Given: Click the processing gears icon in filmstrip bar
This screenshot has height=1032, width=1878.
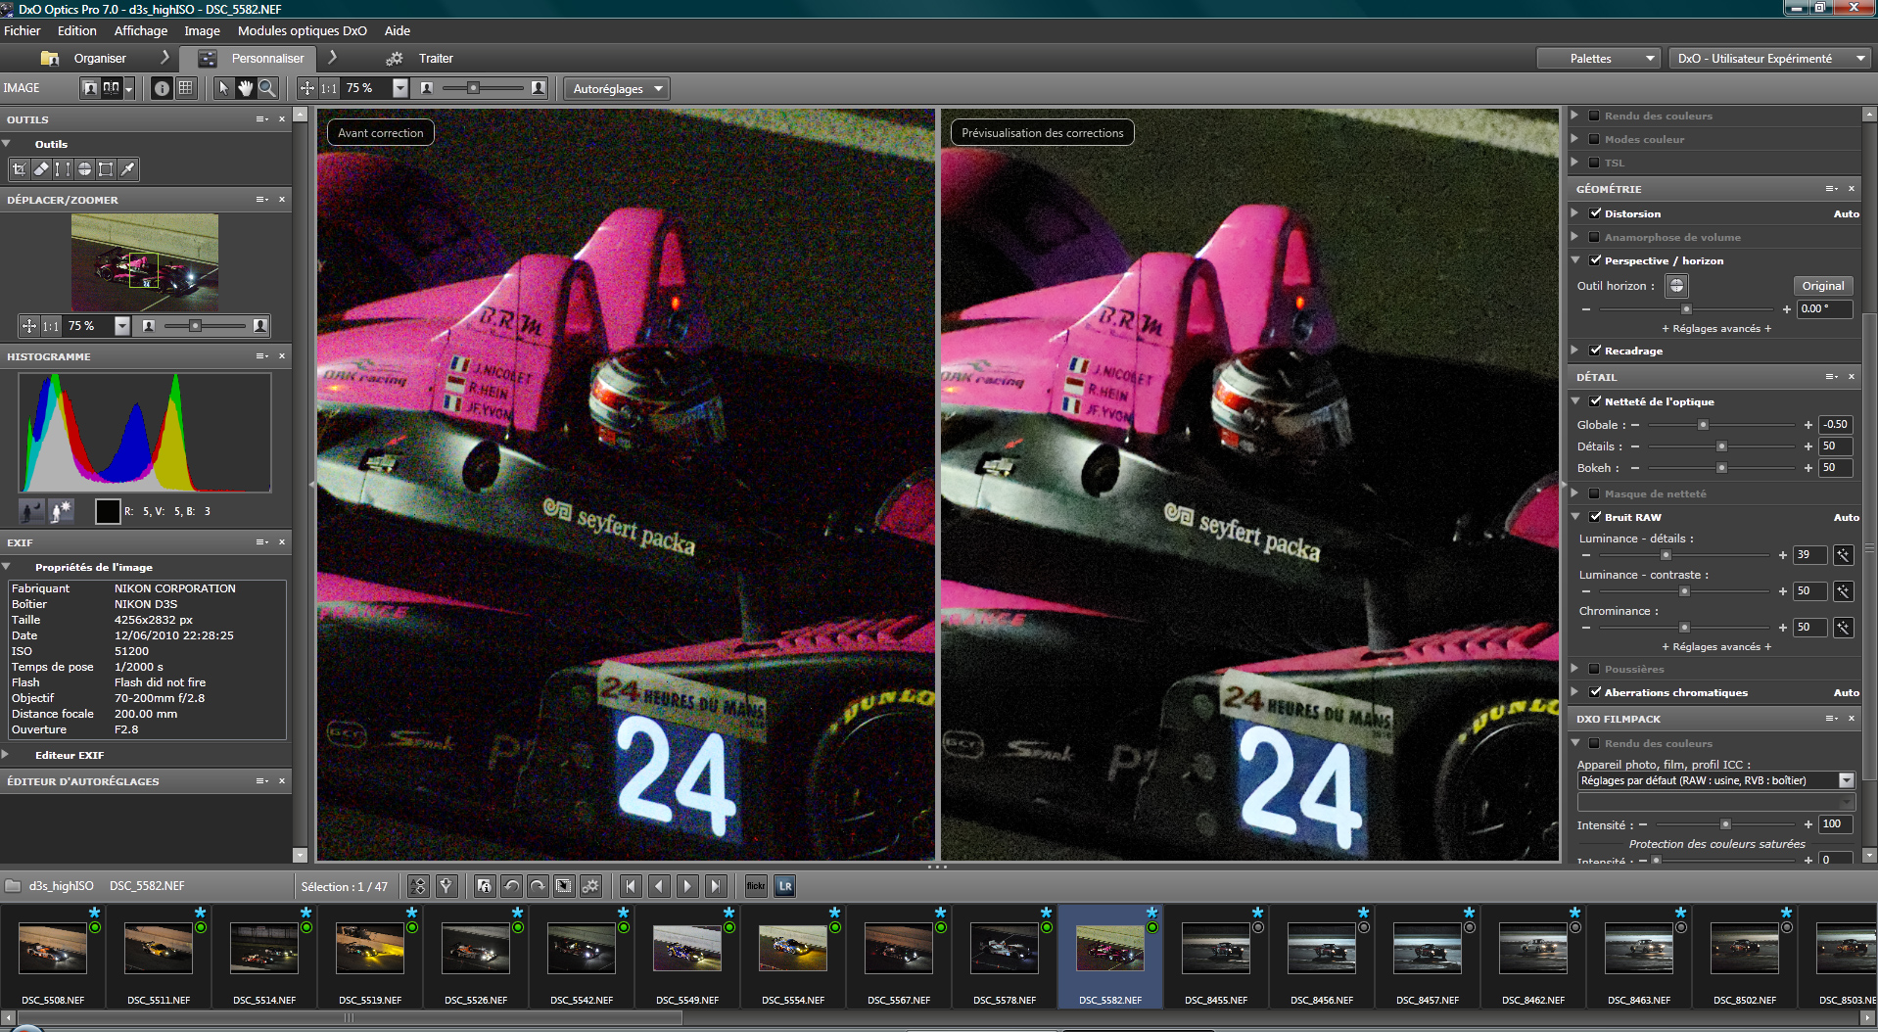Looking at the screenshot, I should point(590,886).
